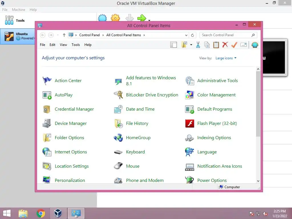Image resolution: width=292 pixels, height=219 pixels.
Task: Open Device Manager icon
Action: point(47,123)
